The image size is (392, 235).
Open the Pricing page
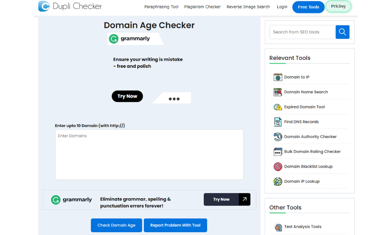point(338,7)
